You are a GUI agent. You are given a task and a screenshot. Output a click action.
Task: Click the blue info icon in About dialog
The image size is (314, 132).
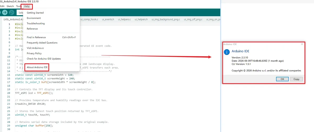[x=227, y=52]
